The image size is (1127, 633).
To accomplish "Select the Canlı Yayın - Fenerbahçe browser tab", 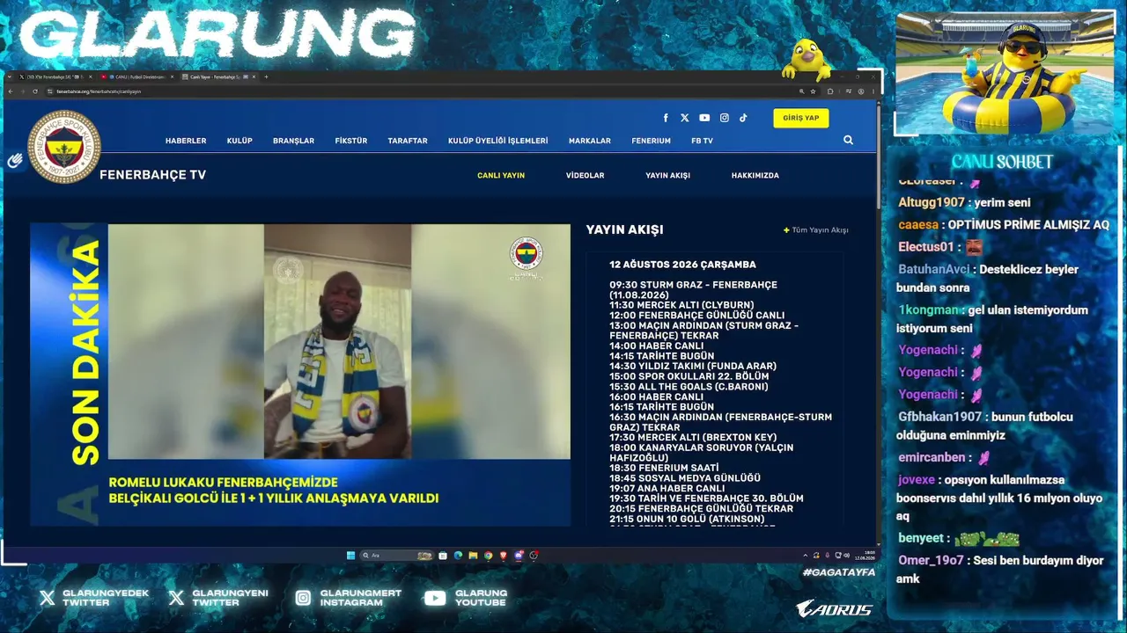I will [217, 76].
